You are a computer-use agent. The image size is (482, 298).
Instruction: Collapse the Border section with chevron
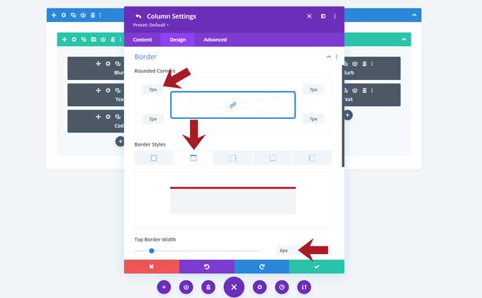(329, 57)
